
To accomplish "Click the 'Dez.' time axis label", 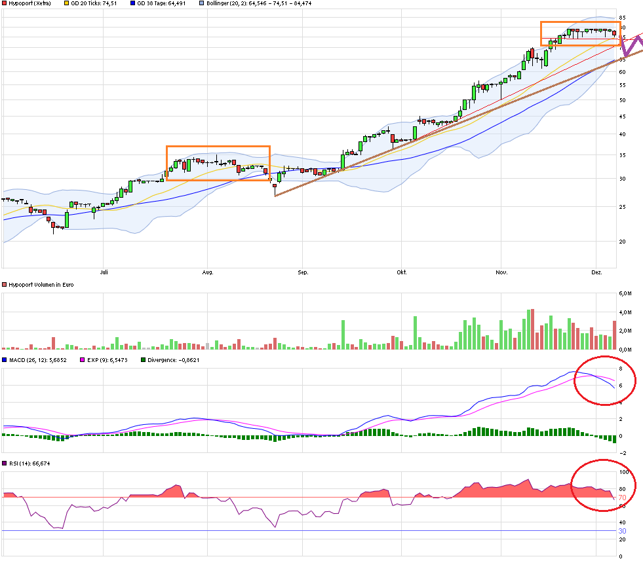I will coord(596,272).
